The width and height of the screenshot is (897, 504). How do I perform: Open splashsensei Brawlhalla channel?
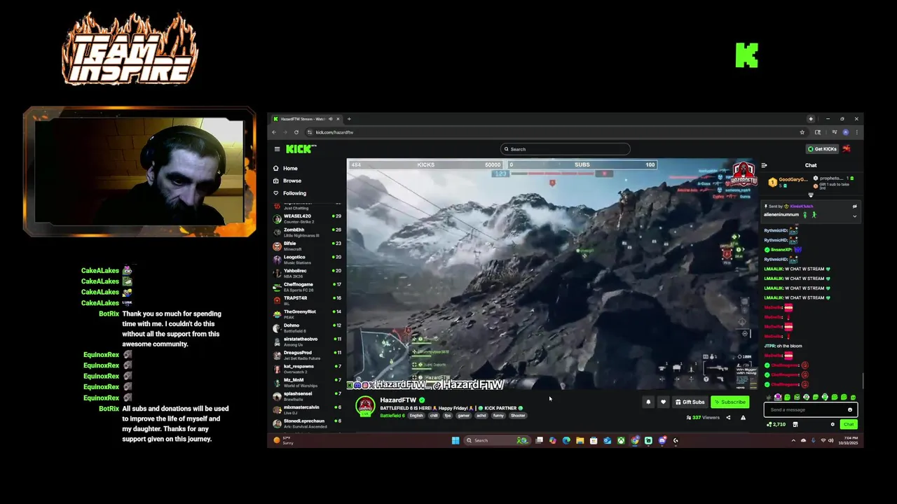[307, 396]
